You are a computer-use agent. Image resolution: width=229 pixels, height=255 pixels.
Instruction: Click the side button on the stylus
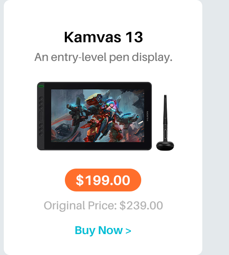coord(165,134)
